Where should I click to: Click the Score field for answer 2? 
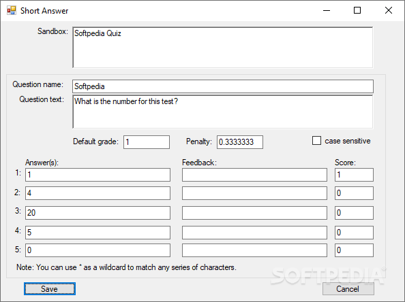click(354, 193)
